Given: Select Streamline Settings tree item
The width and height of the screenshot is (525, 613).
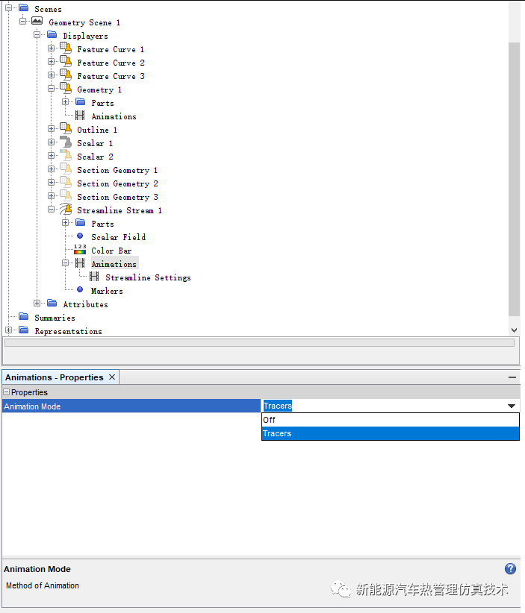Looking at the screenshot, I should click(148, 277).
